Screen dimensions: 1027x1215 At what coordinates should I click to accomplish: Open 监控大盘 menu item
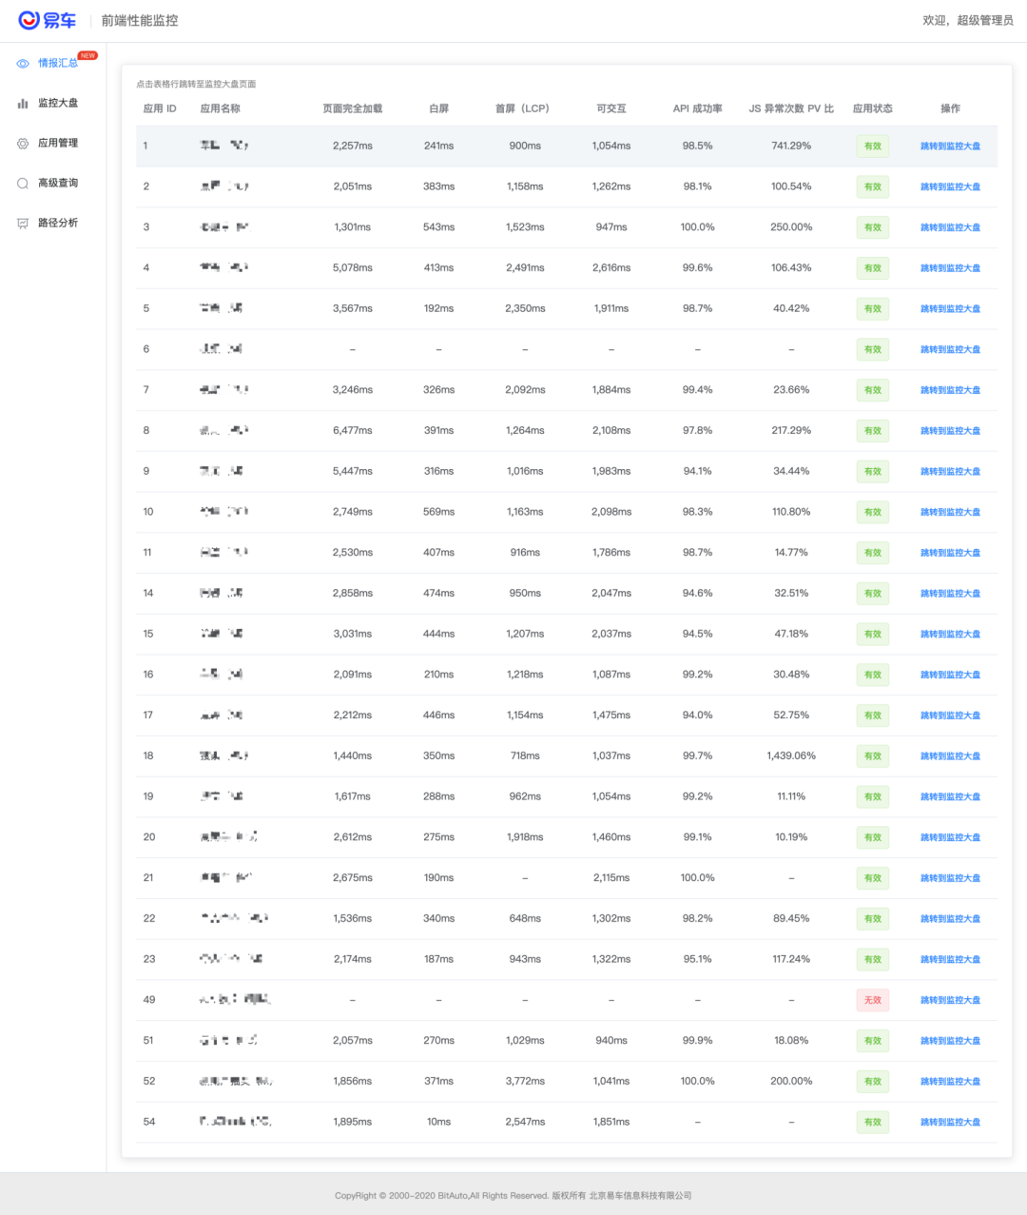point(58,103)
